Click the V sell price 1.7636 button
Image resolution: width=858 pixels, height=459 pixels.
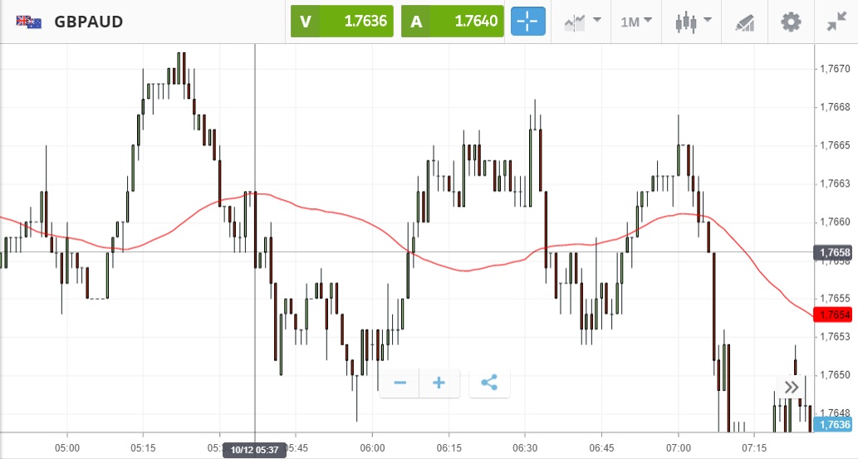pyautogui.click(x=341, y=22)
